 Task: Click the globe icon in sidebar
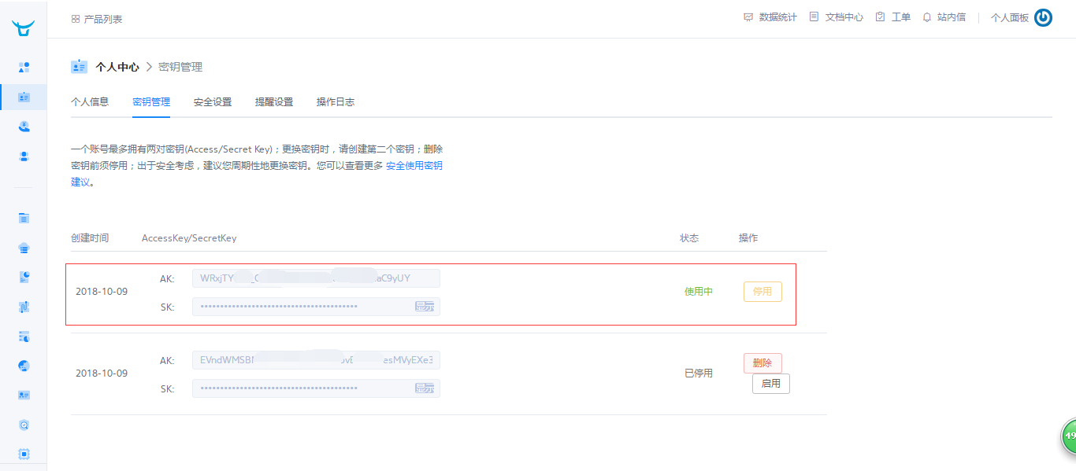tap(24, 366)
